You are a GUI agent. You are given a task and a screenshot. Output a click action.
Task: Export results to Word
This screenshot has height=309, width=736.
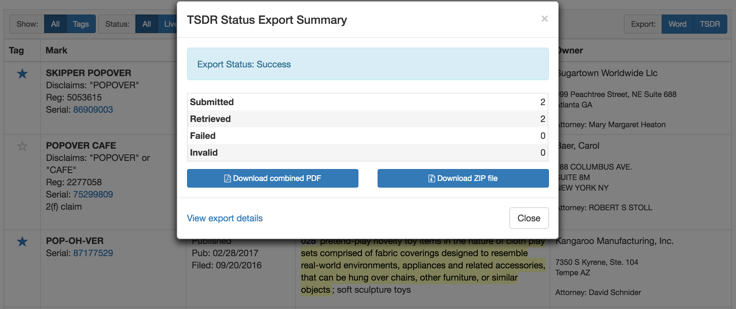tap(677, 24)
